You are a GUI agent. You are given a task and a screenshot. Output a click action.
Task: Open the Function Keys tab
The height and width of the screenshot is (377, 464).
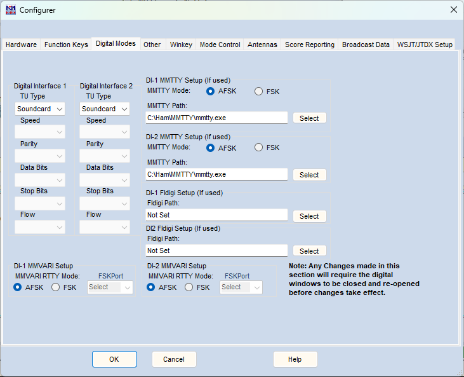(x=66, y=45)
